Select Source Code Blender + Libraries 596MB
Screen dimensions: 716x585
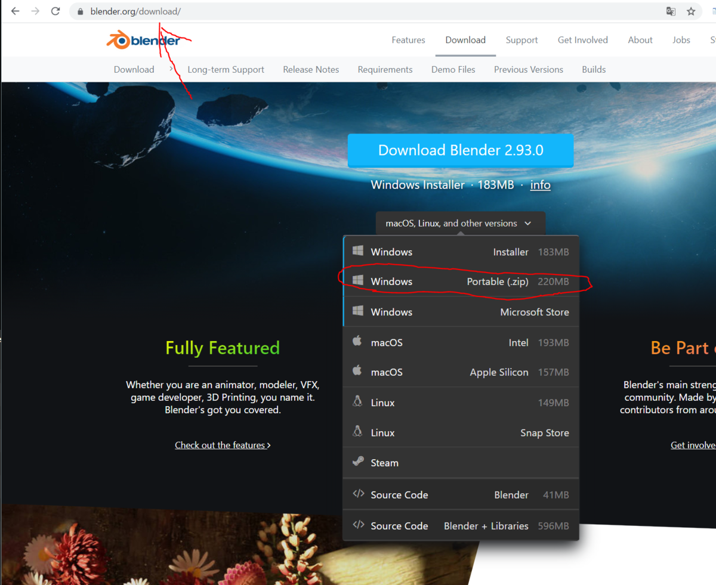[x=461, y=525]
